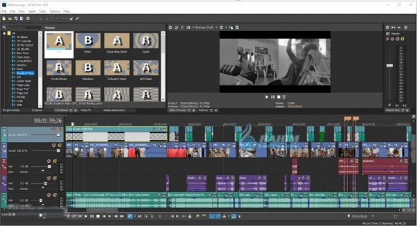Click the Open project folder icon
This screenshot has height=226, width=417.
(x=10, y=18)
